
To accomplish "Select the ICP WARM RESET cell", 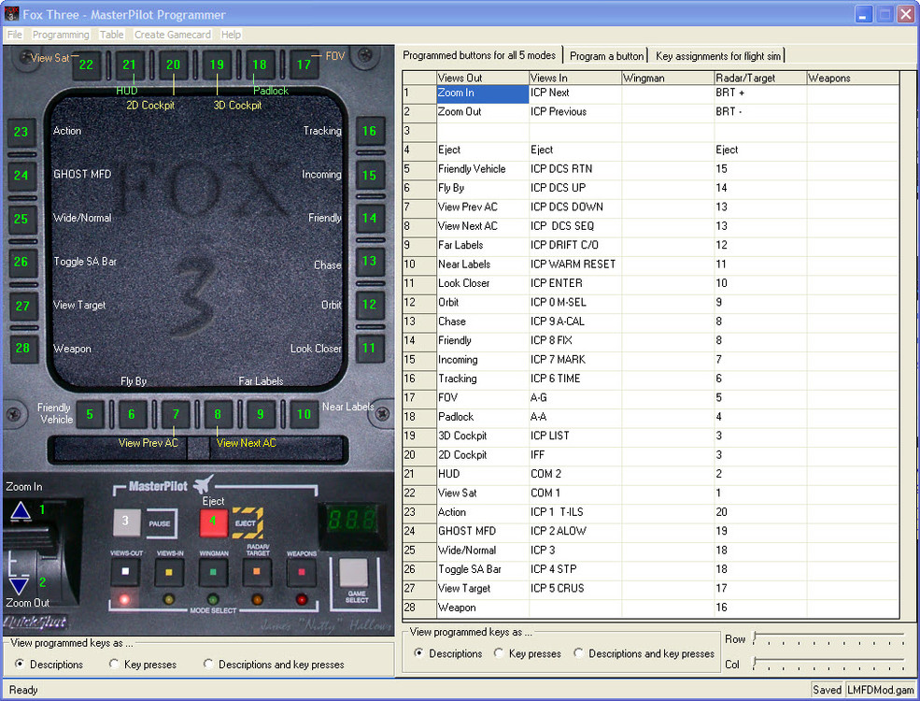I will tap(575, 265).
